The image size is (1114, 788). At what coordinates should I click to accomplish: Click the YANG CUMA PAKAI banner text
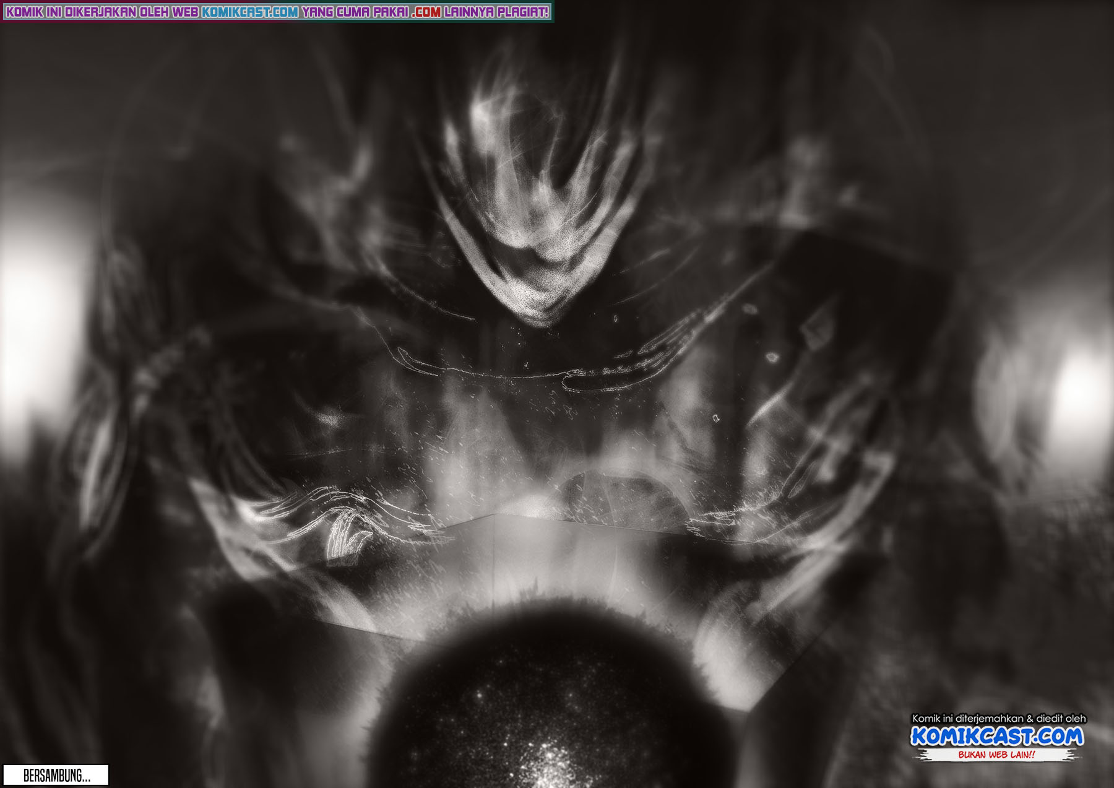[355, 12]
